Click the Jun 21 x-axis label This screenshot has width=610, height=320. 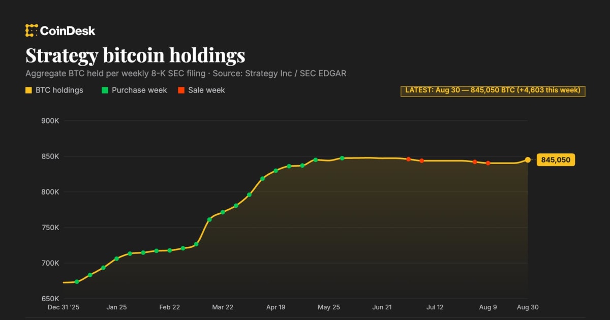coord(382,307)
